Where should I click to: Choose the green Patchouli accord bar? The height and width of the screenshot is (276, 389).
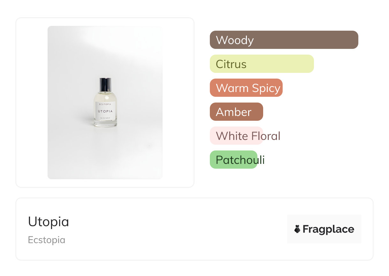pyautogui.click(x=233, y=160)
